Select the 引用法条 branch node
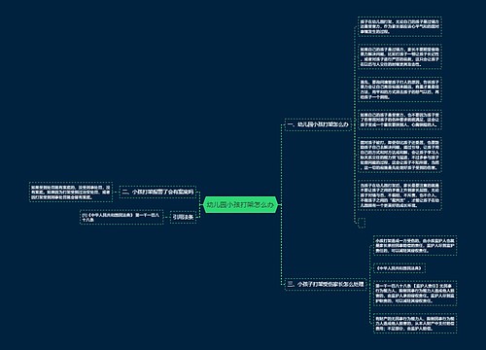 183,217
